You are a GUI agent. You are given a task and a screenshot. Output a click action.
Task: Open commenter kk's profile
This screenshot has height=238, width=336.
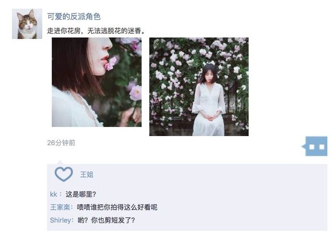tap(53, 194)
